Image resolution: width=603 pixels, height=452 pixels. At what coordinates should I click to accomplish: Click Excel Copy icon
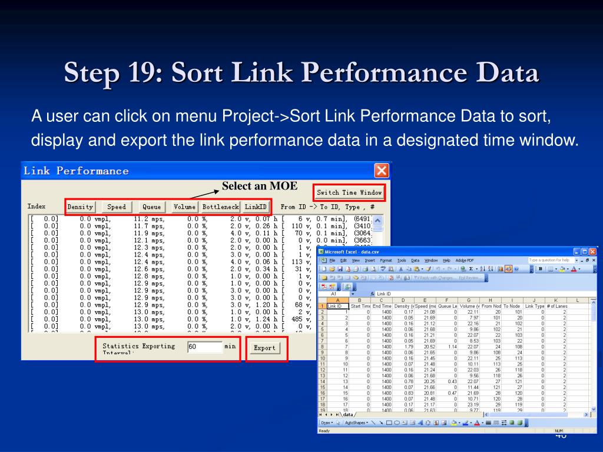[409, 268]
